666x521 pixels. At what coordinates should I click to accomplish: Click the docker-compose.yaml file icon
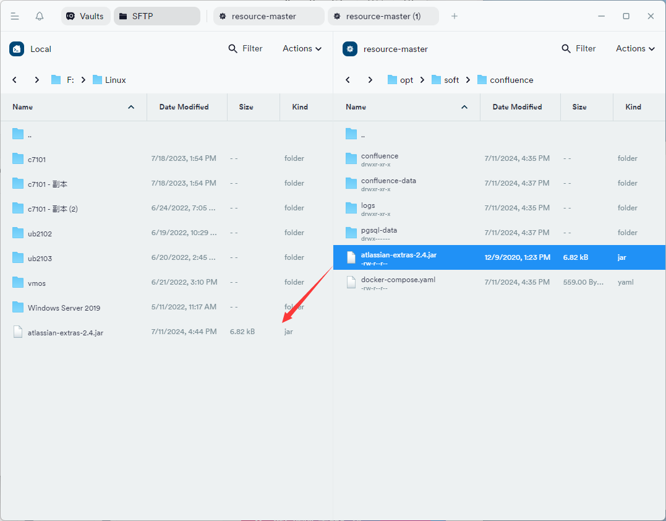point(351,282)
